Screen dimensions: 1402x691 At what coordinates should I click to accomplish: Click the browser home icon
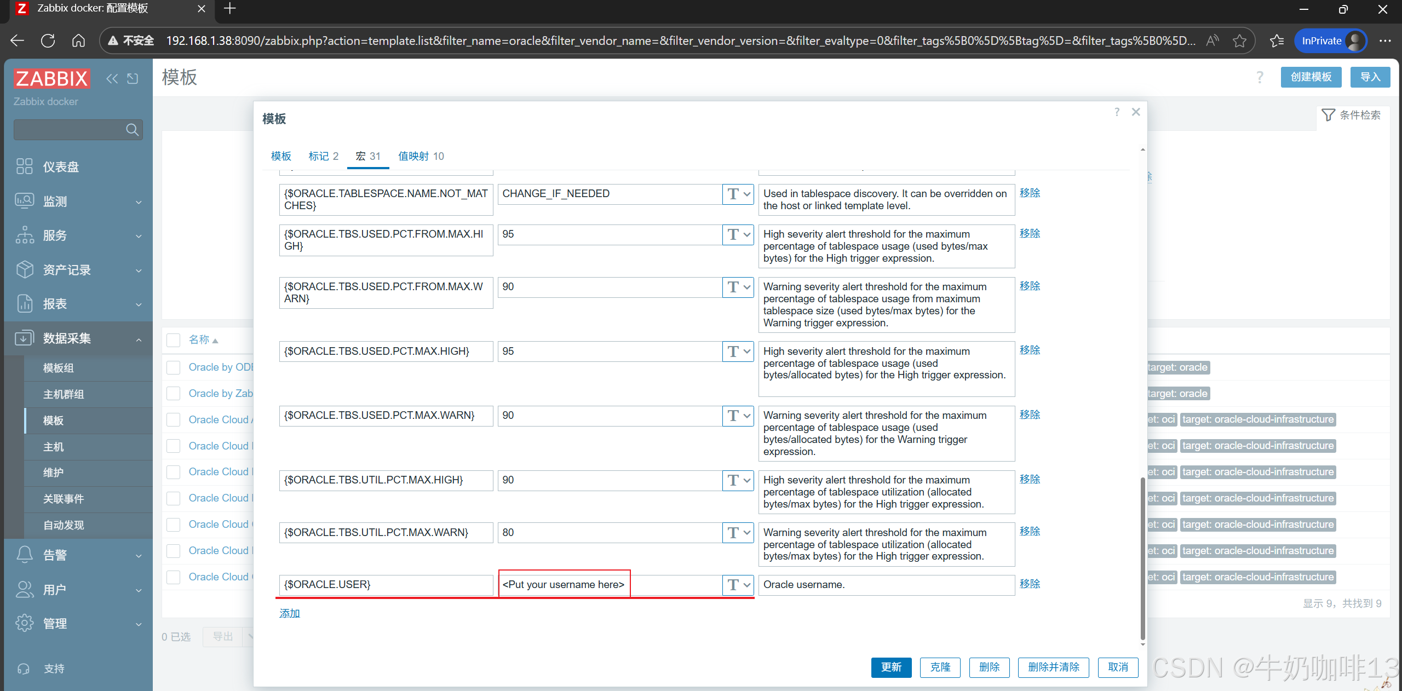point(78,41)
